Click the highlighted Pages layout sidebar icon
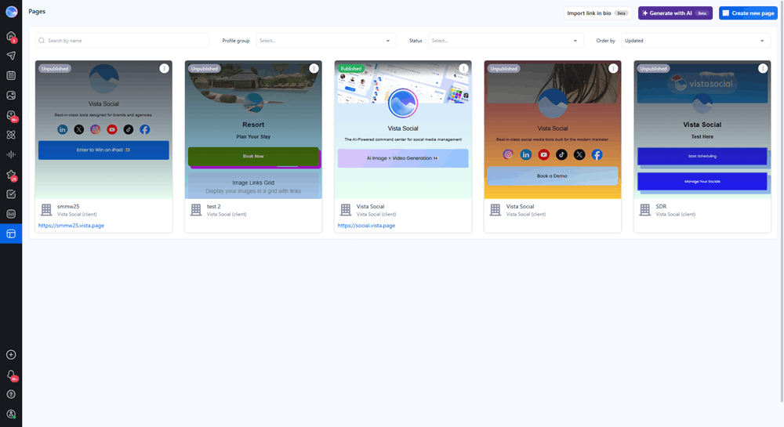The height and width of the screenshot is (427, 784). (11, 233)
